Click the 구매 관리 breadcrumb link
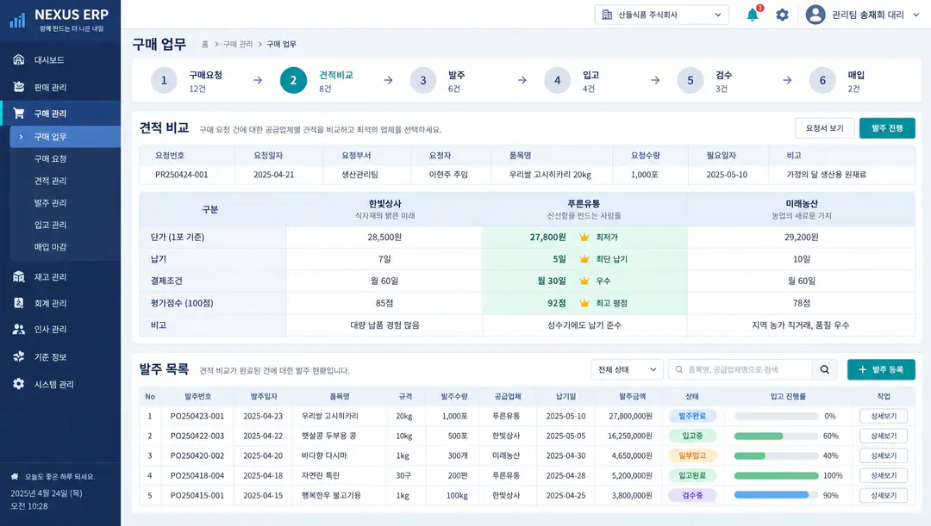The height and width of the screenshot is (526, 931). point(238,45)
